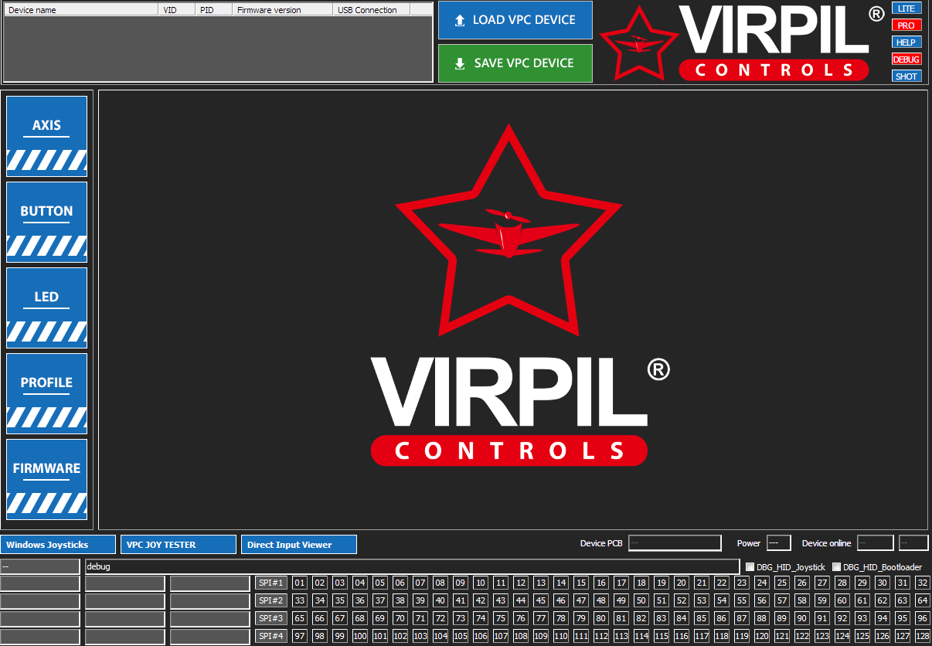Click button indicator 96
The image size is (932, 646).
click(x=923, y=618)
